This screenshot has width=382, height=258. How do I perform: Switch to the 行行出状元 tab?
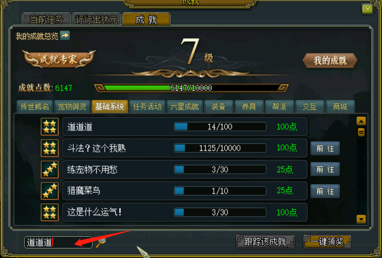pyautogui.click(x=97, y=19)
